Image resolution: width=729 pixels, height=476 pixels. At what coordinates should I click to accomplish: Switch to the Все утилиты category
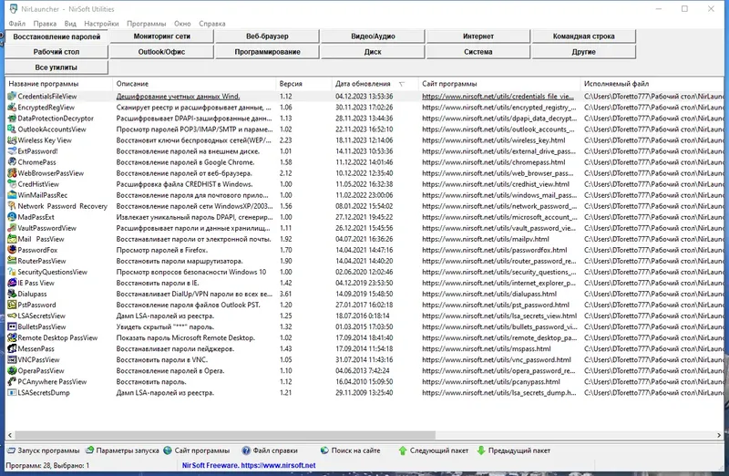pyautogui.click(x=56, y=67)
